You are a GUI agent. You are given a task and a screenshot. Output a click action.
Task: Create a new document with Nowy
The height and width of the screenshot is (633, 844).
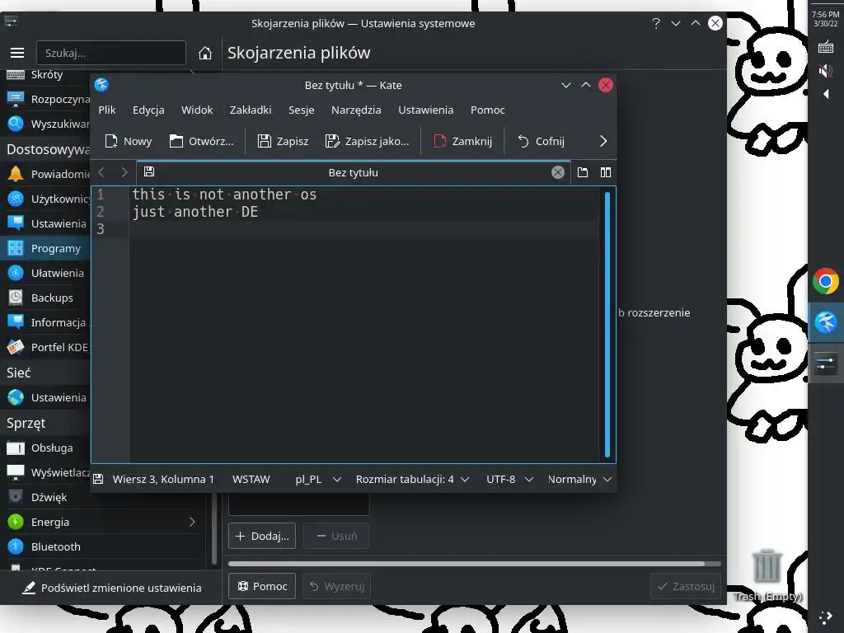[x=128, y=141]
